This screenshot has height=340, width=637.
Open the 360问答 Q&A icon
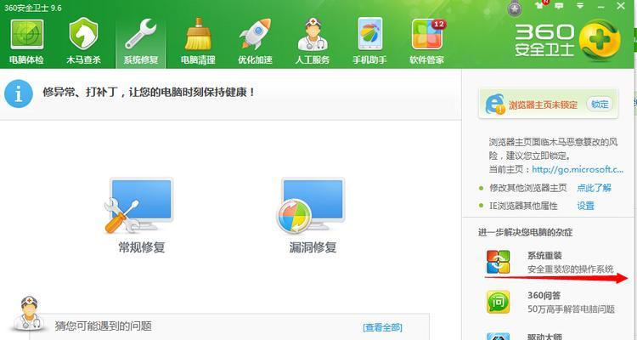point(498,302)
